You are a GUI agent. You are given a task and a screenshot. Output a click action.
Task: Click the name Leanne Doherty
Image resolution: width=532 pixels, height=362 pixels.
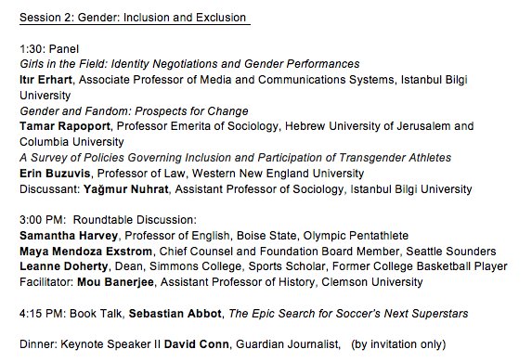(x=64, y=266)
